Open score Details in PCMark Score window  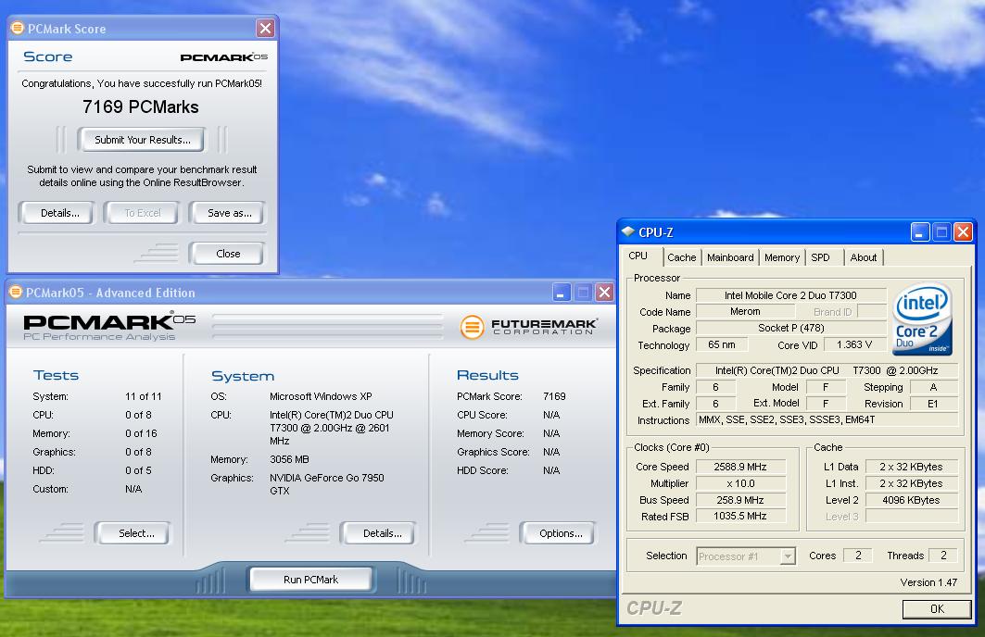point(59,213)
